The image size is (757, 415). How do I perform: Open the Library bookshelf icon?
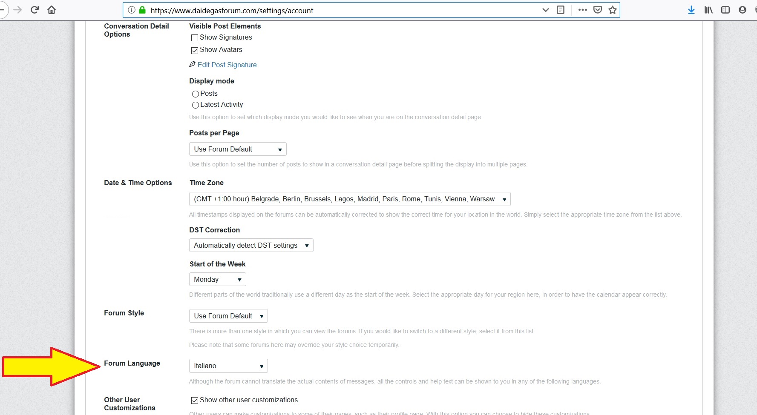click(708, 10)
